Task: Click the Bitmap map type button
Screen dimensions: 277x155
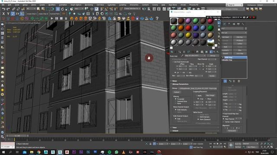Action: [x=213, y=56]
